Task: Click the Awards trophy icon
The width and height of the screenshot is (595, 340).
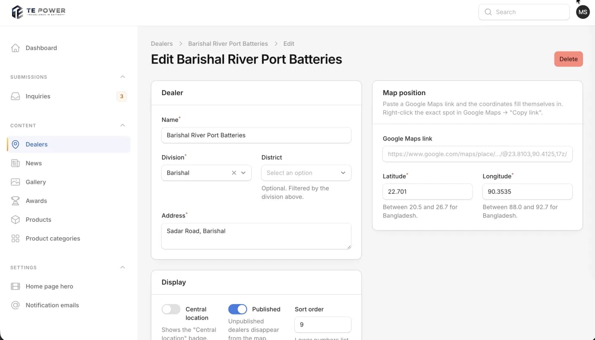Action: click(15, 201)
